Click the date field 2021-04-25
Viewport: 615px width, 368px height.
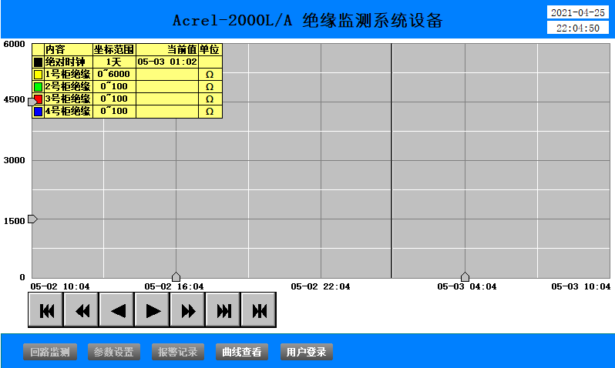point(578,12)
